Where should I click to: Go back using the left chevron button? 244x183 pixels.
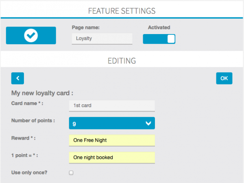[x=18, y=78]
